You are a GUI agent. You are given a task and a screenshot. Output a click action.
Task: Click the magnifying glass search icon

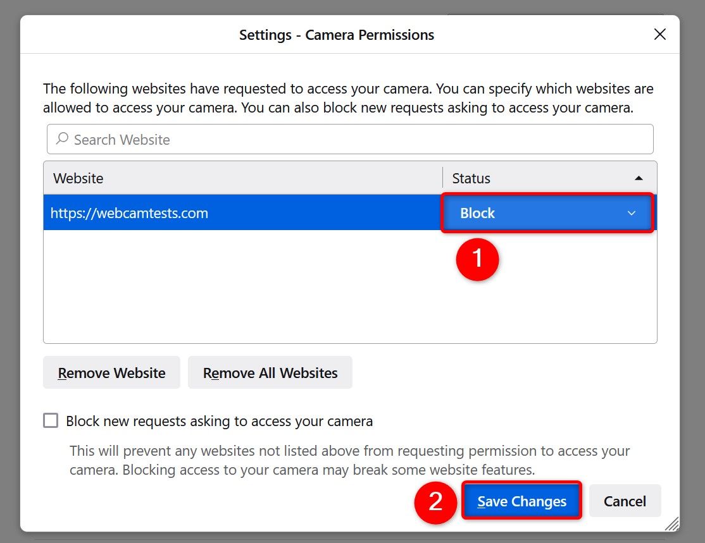pos(63,139)
